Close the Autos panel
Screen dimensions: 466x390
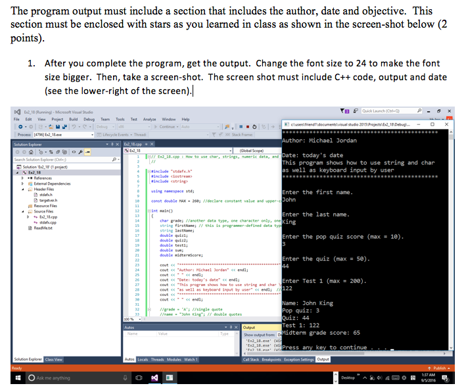236,328
